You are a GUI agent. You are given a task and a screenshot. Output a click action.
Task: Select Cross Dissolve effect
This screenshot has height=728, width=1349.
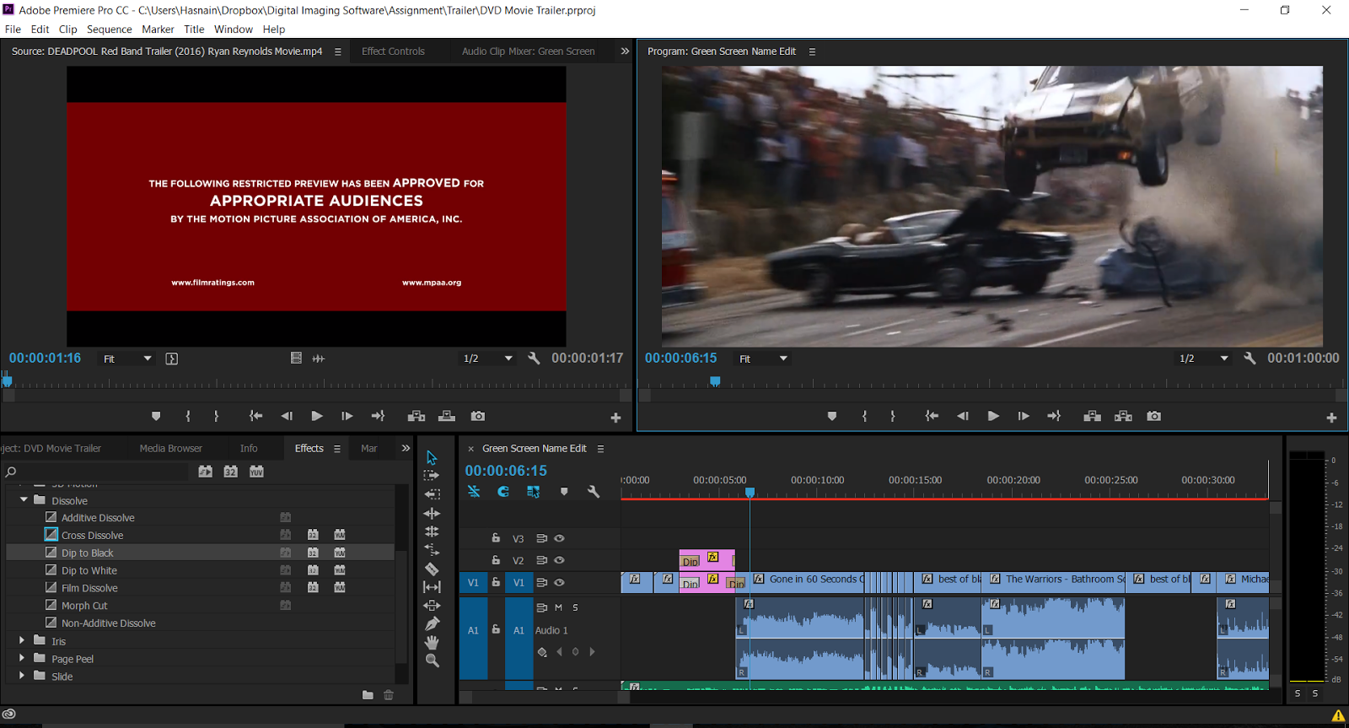92,535
